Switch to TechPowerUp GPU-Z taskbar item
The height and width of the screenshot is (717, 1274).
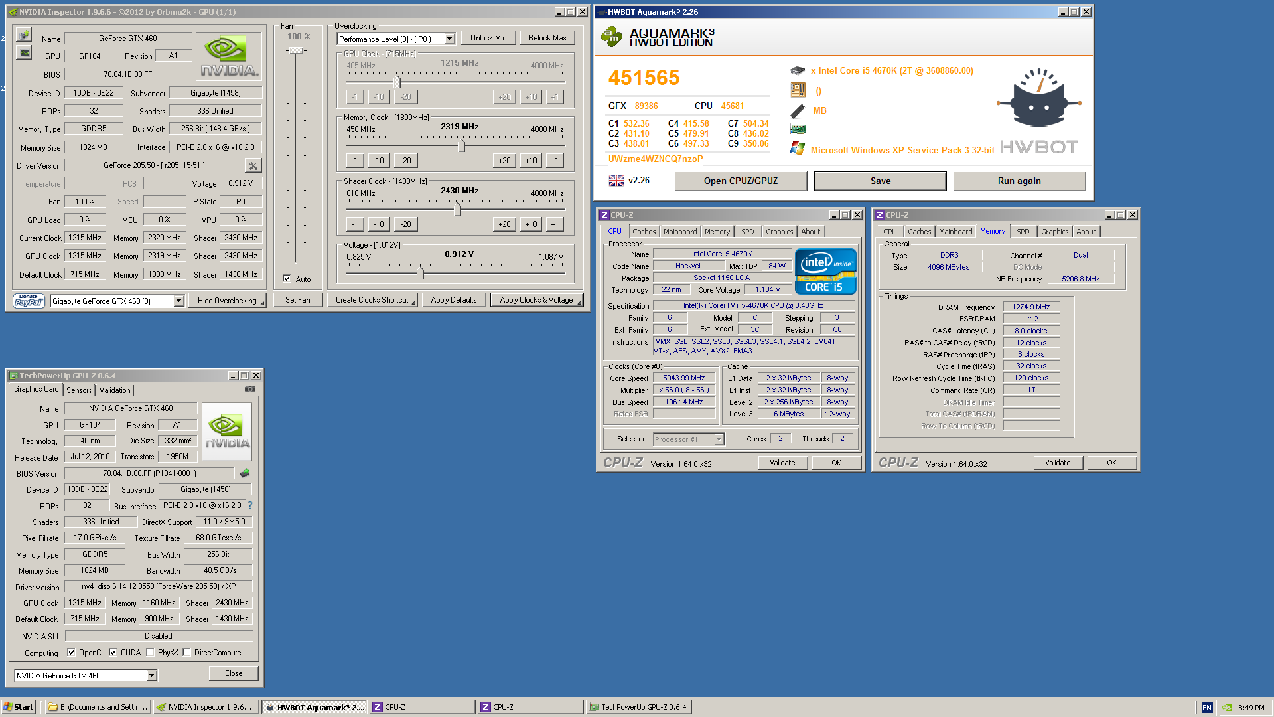pos(638,707)
